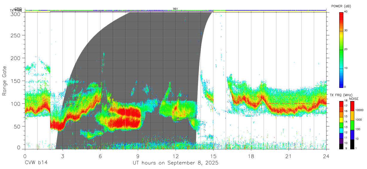
Task: Click hour 24 on the UT hours axis
Action: coord(326,156)
